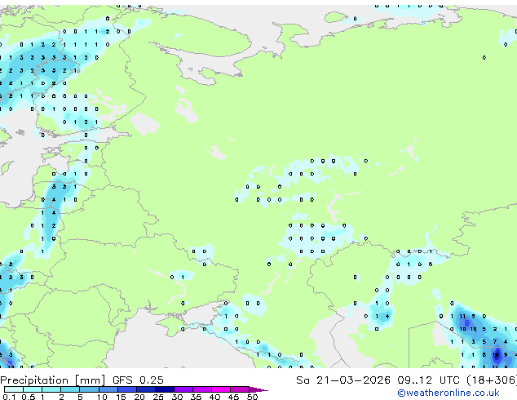Click the 10–15 mm blue legend swatch

tap(108, 389)
